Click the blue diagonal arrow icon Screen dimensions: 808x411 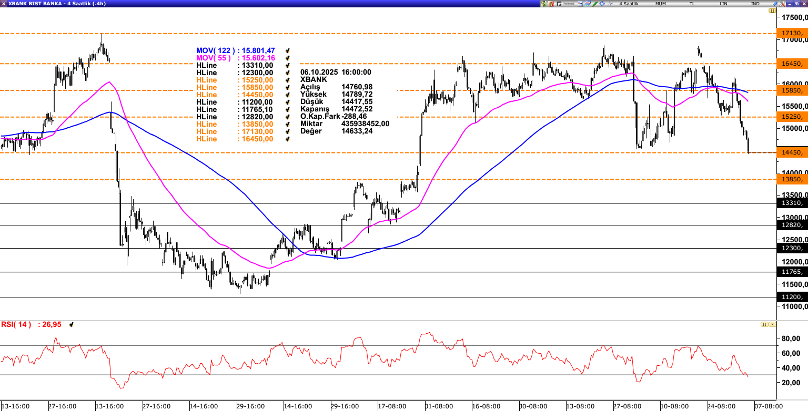pyautogui.click(x=774, y=4)
